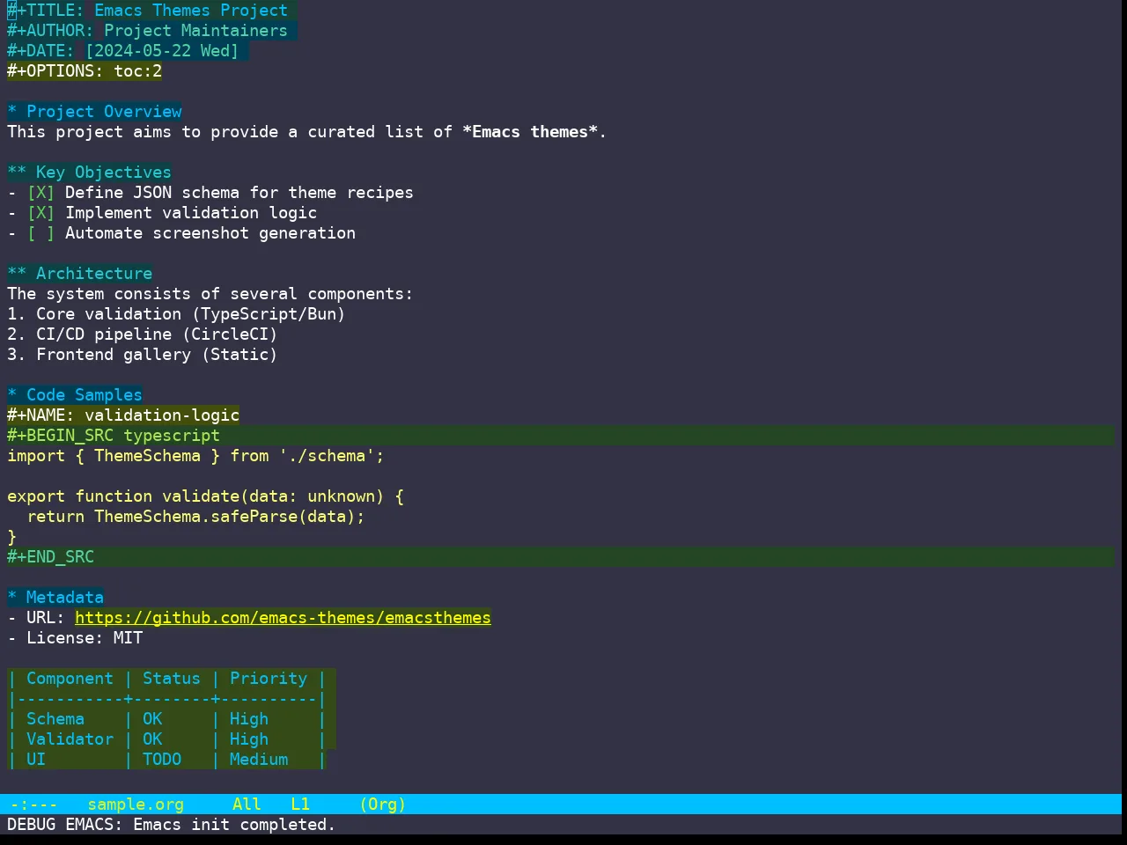Collapse the 'Metadata' heading
Screen dimensions: 1127x845
tap(55, 598)
